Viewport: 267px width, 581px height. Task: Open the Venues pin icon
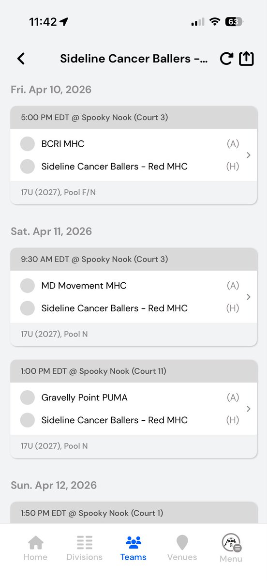pos(182,543)
